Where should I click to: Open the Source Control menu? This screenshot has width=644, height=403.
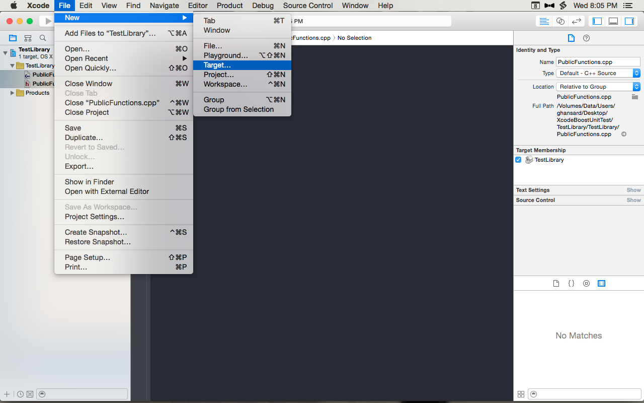click(308, 6)
